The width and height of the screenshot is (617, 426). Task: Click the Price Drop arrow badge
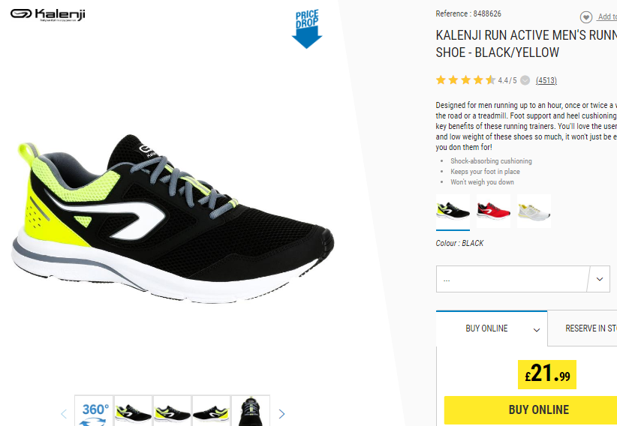pyautogui.click(x=307, y=29)
